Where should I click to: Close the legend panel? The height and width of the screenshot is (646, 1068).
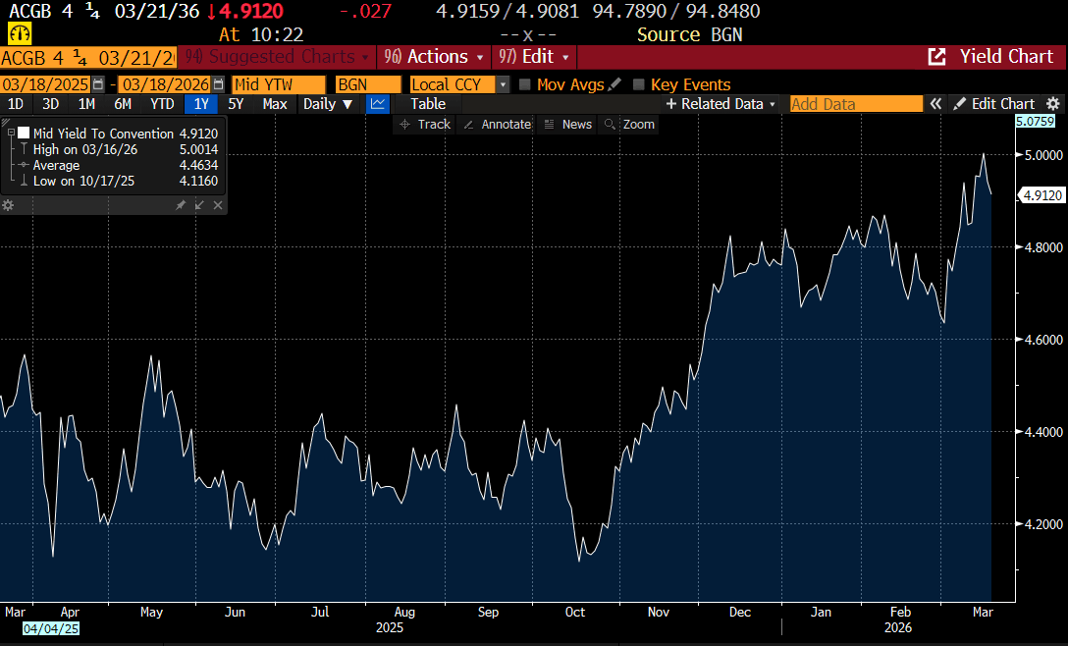pos(218,205)
